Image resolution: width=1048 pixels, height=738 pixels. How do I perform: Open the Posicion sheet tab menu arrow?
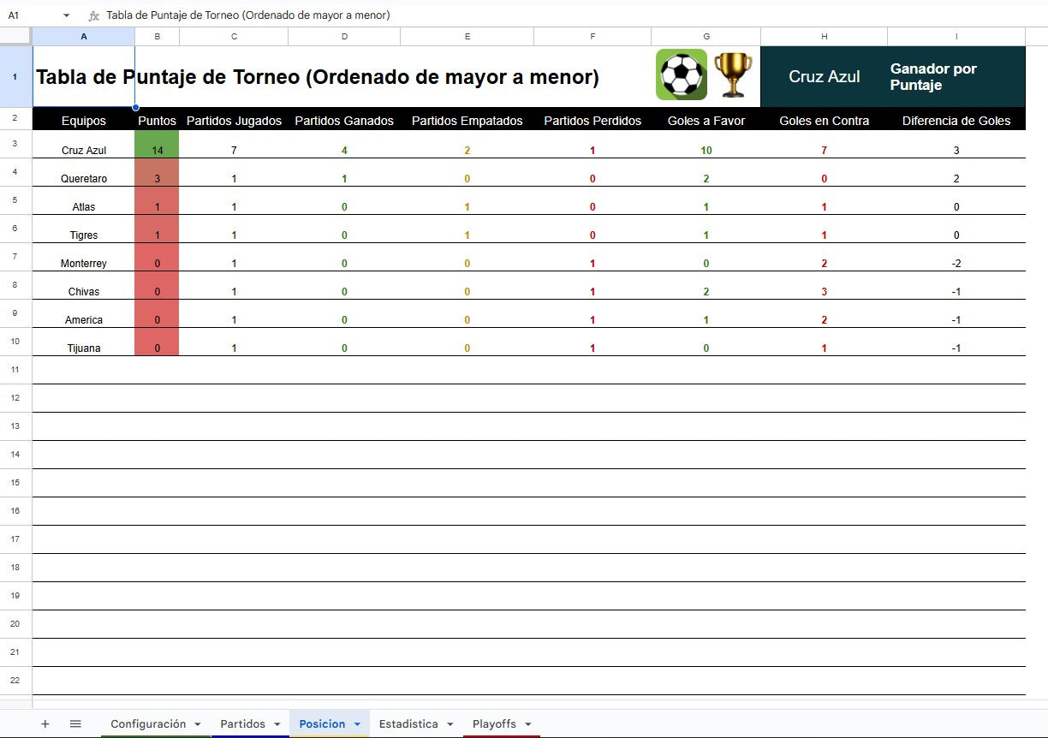point(358,723)
